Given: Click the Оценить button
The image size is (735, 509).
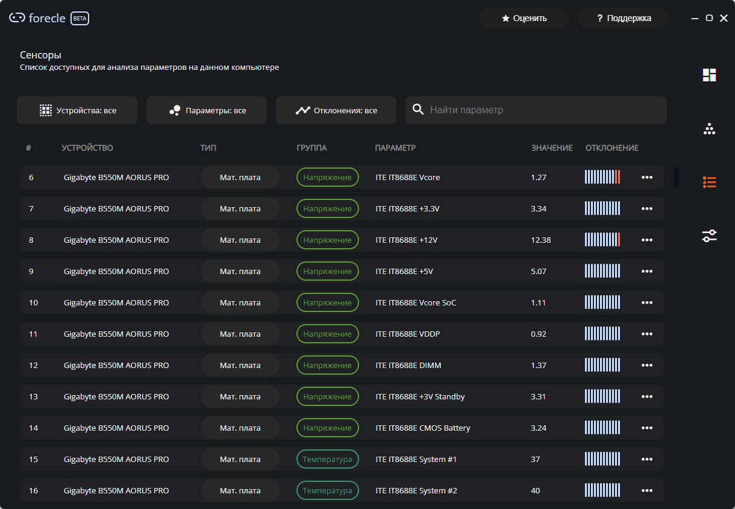Looking at the screenshot, I should point(524,18).
